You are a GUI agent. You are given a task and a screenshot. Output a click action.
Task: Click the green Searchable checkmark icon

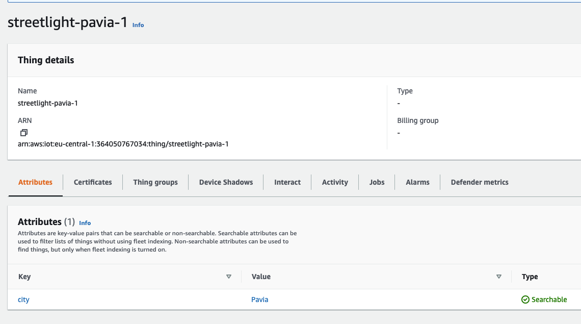[x=525, y=300]
